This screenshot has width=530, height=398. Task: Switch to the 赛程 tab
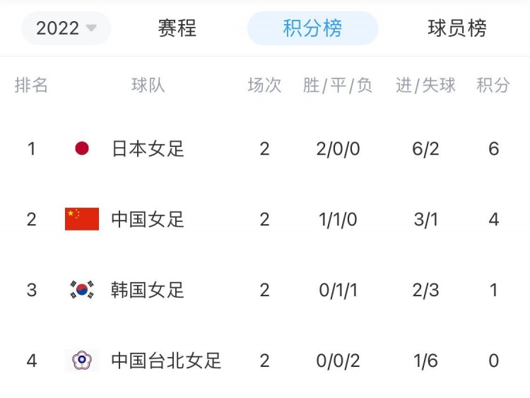177,28
